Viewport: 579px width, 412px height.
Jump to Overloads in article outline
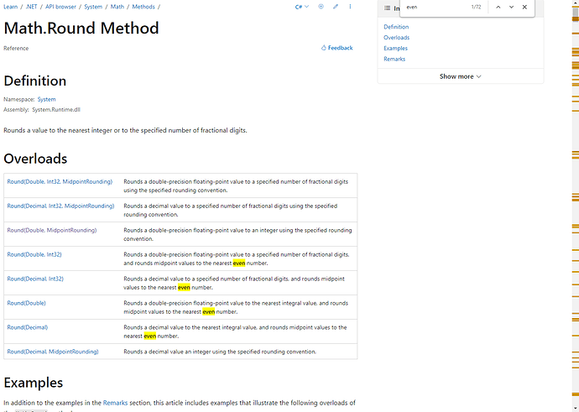(x=397, y=37)
